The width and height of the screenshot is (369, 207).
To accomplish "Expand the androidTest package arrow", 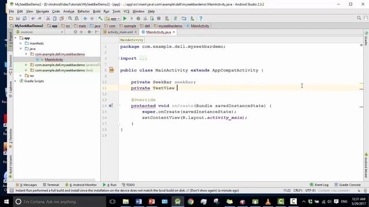I will click(26, 65).
